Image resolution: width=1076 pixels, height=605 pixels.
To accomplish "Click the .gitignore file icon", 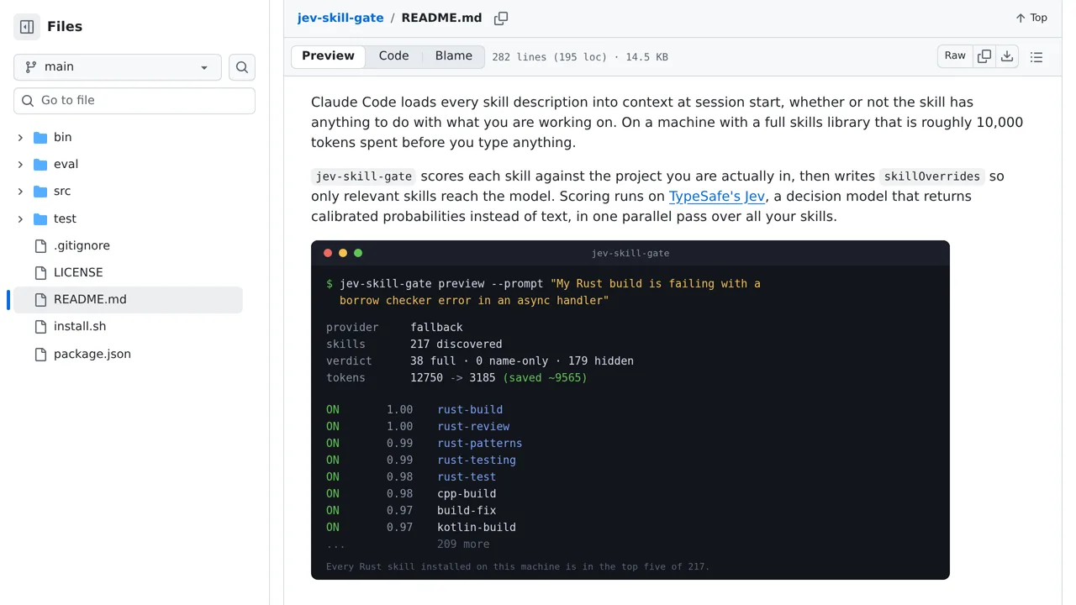I will 40,245.
